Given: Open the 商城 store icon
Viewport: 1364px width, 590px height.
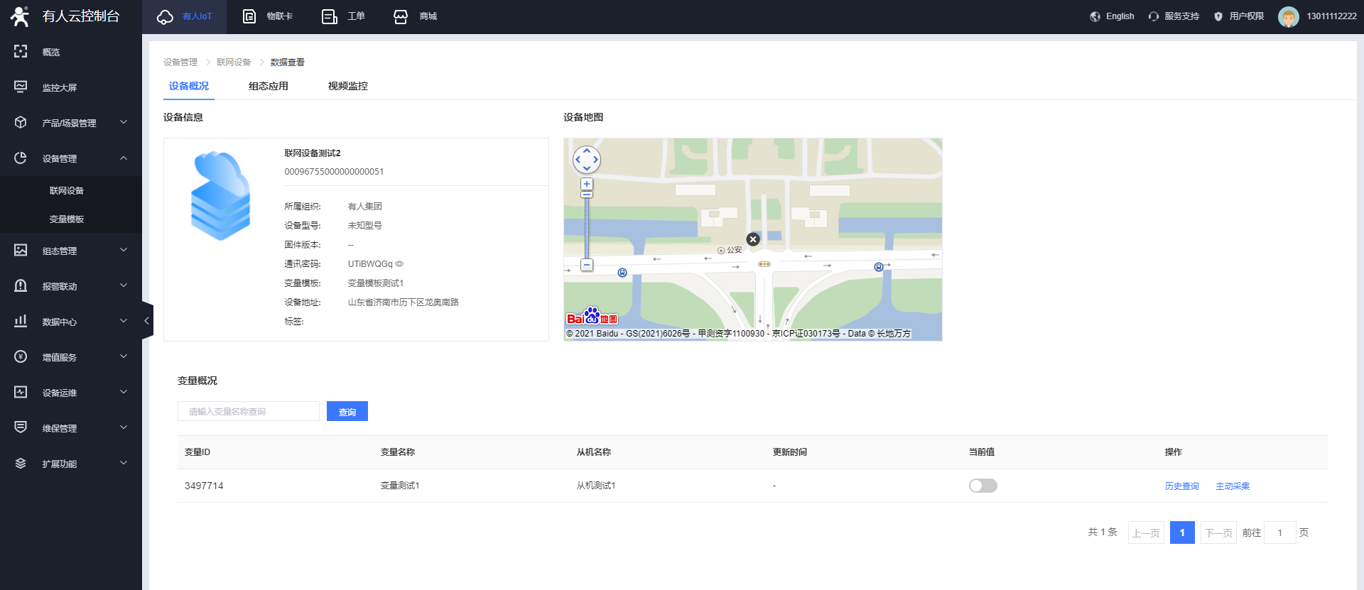Looking at the screenshot, I should coord(401,16).
